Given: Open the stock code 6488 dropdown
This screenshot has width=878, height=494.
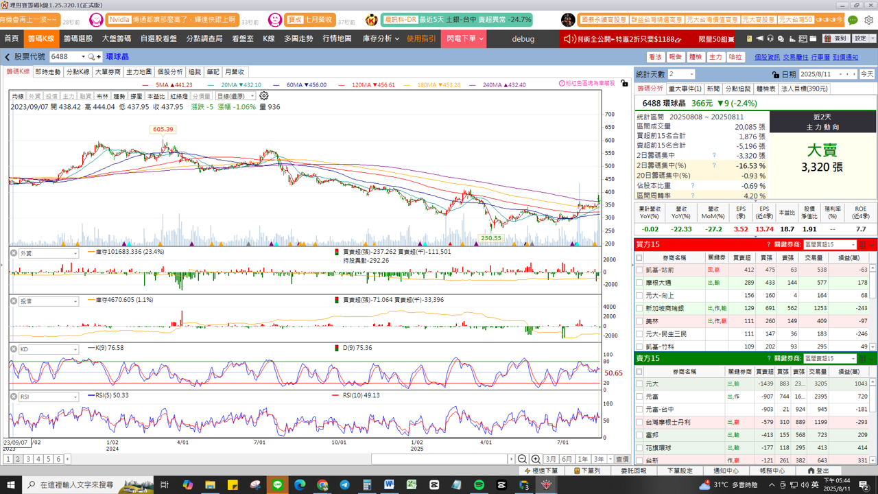Looking at the screenshot, I should 84,57.
